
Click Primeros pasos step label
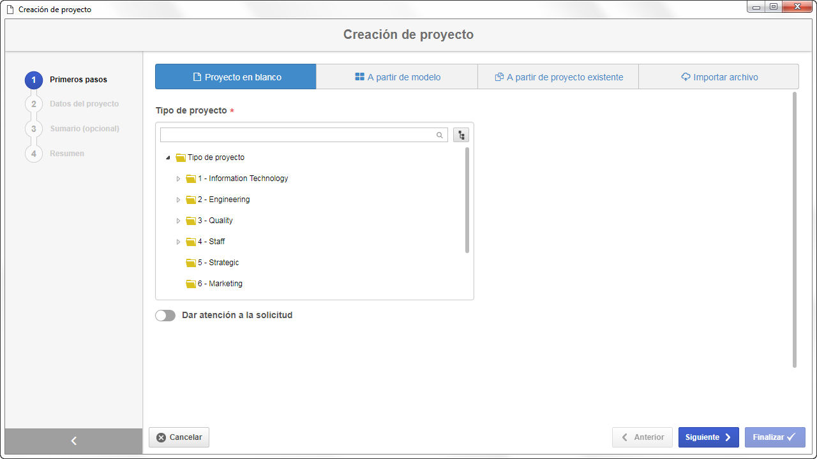pos(79,80)
